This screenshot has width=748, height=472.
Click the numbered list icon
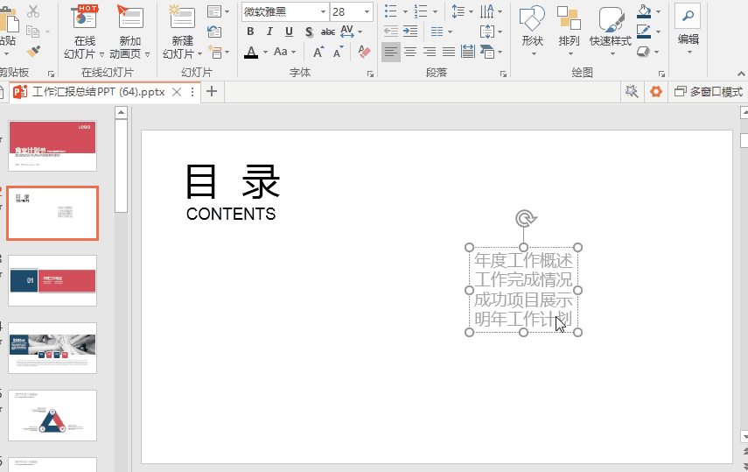pyautogui.click(x=421, y=11)
